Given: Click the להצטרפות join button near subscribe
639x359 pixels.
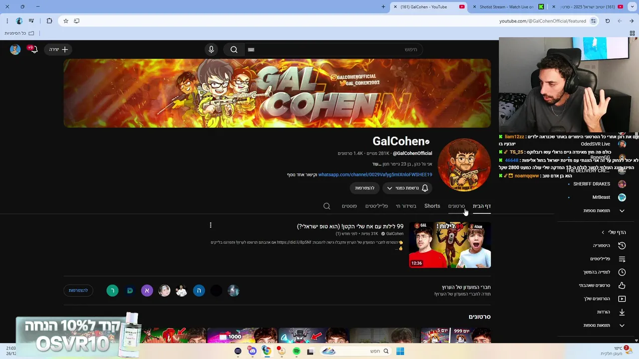Looking at the screenshot, I should click(x=364, y=188).
